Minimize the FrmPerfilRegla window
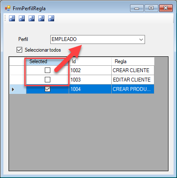The height and width of the screenshot is (178, 177). (x=137, y=8)
